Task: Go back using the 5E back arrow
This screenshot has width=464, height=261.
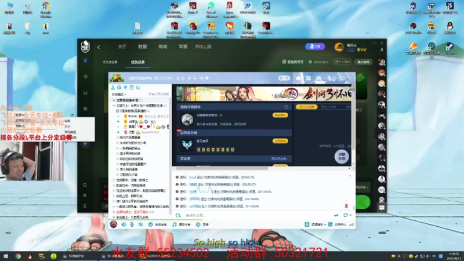Action: [x=99, y=47]
